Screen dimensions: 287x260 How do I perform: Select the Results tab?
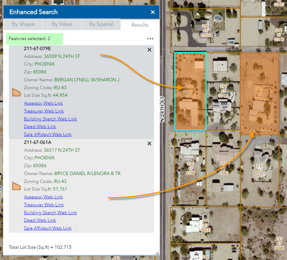[x=140, y=25]
